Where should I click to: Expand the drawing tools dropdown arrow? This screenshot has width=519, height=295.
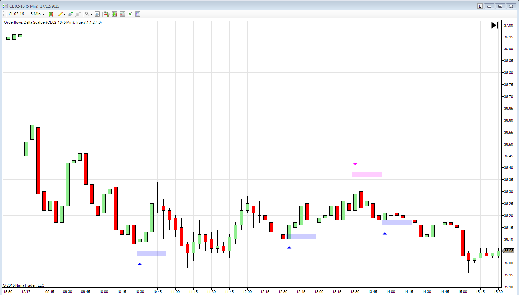65,14
